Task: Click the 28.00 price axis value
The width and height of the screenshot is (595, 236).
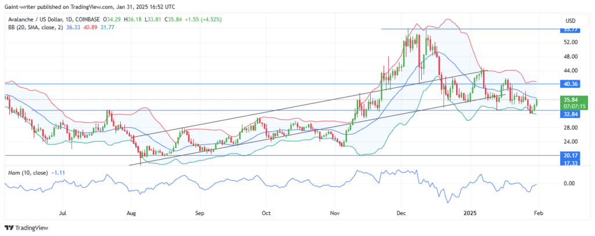Action: 571,127
